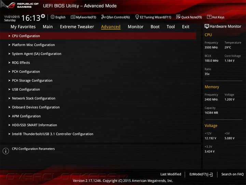Click the BIOS version copyright text
The width and height of the screenshot is (246, 185).
click(123, 181)
